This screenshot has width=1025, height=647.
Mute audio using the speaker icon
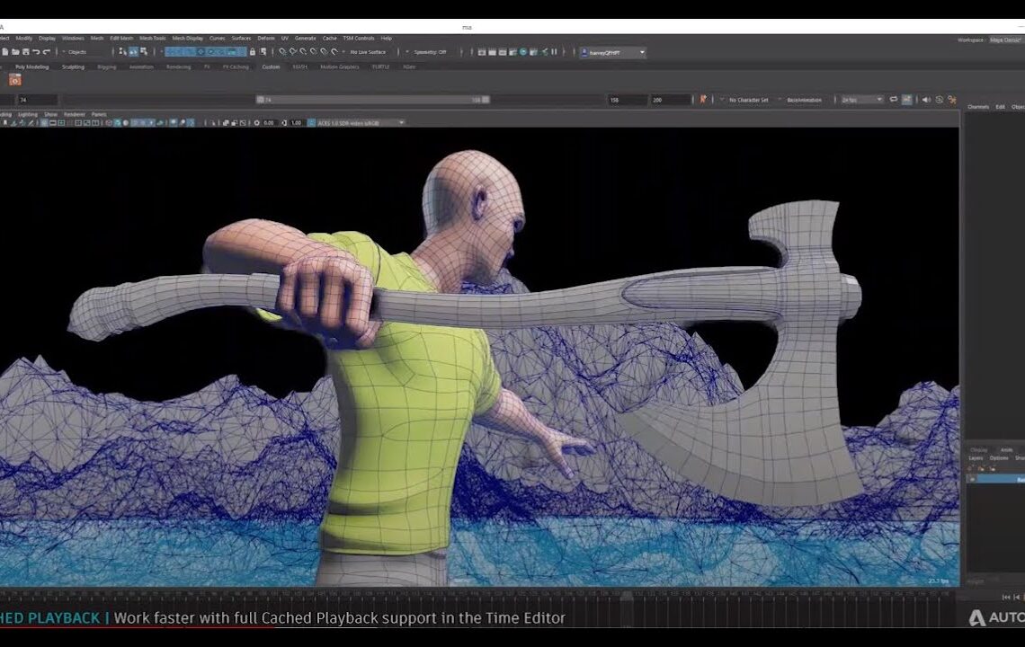[925, 100]
